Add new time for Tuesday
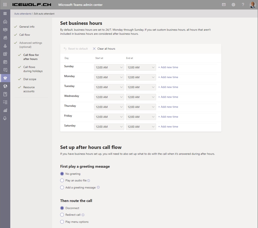 (x=168, y=87)
